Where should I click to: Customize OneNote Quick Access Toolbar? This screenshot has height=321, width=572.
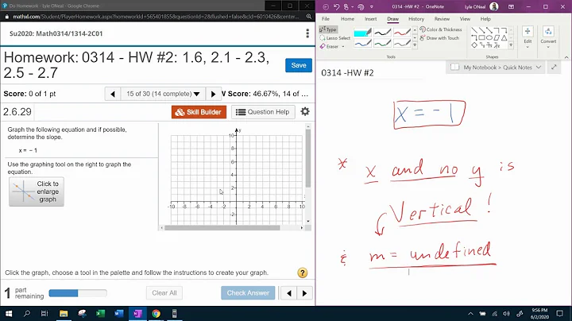[x=371, y=6]
